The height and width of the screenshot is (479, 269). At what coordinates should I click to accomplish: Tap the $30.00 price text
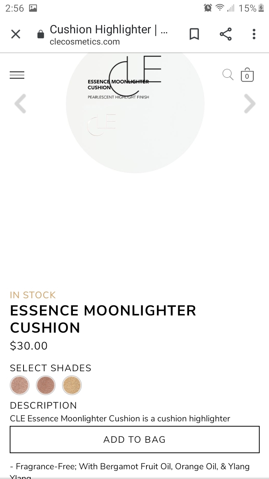[x=29, y=346]
